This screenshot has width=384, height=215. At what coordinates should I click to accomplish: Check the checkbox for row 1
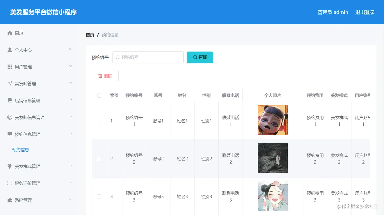[x=99, y=121]
